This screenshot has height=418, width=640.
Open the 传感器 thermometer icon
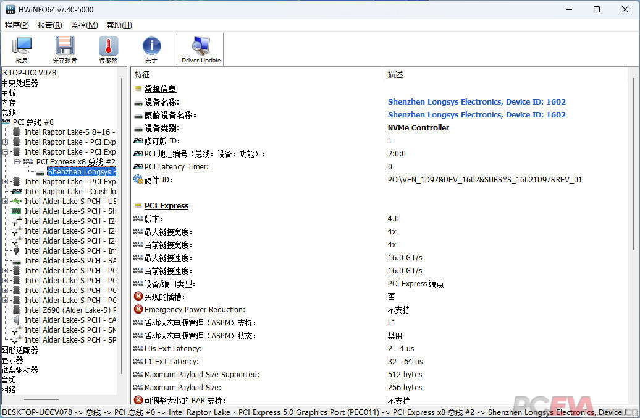tap(108, 45)
